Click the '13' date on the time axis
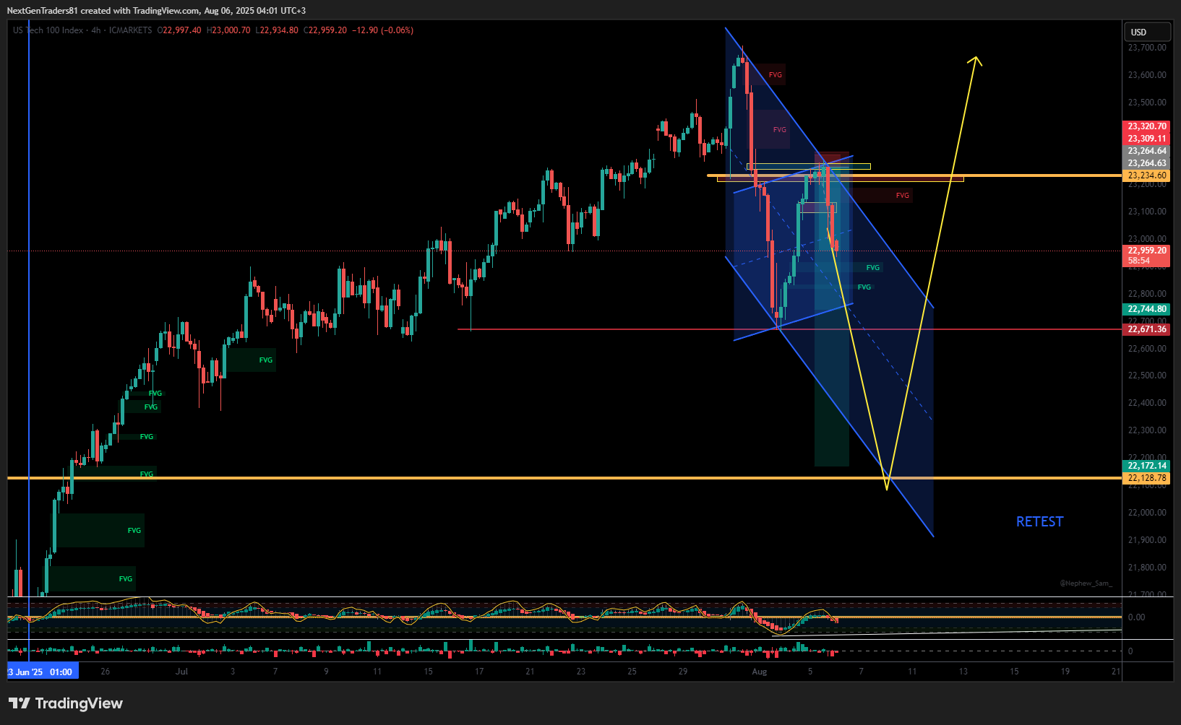This screenshot has height=725, width=1181. point(963,672)
